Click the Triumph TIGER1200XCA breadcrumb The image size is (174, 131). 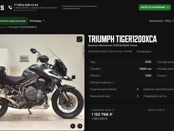pos(22,27)
